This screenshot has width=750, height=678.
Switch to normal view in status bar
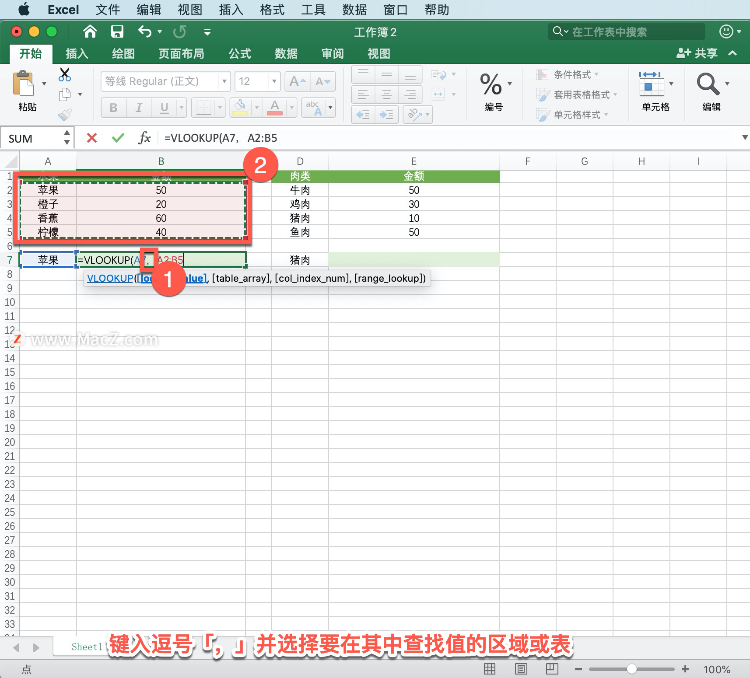coord(490,669)
